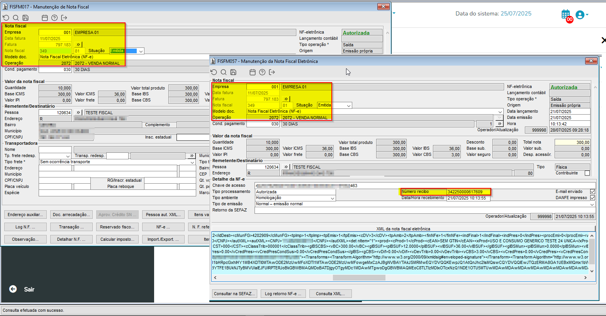Open the calendar icon in FISFM017 toolbar
Image resolution: width=606 pixels, height=316 pixels.
(45, 18)
